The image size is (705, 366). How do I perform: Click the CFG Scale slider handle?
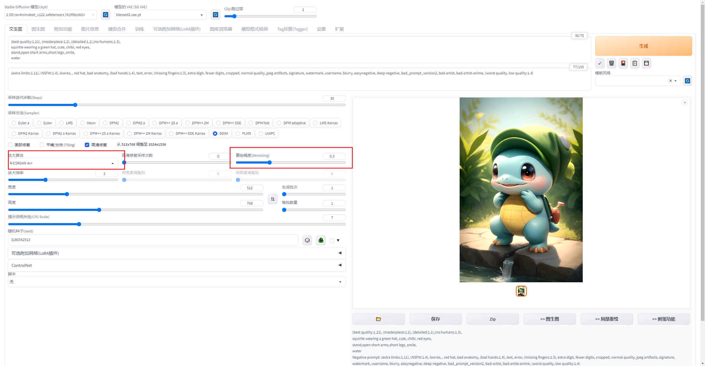pyautogui.click(x=79, y=224)
